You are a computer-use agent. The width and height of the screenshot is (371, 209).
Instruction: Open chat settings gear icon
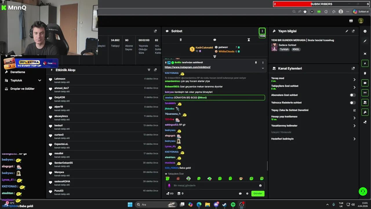click(x=247, y=194)
